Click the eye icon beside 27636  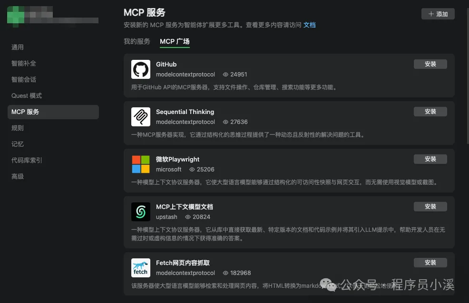[x=225, y=122]
